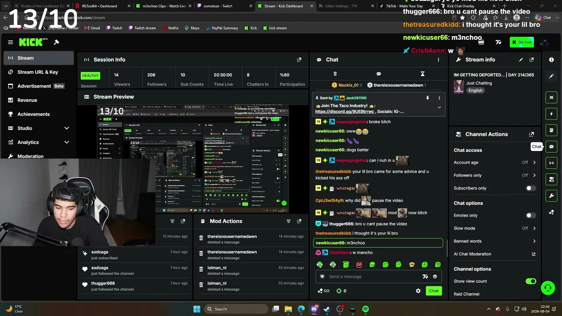Pop out the Stream info panel
Screen dimensions: 562x316
click(532, 60)
